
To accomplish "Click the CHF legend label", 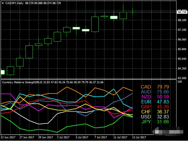I will [x=146, y=112].
